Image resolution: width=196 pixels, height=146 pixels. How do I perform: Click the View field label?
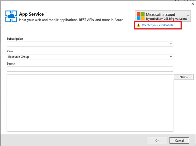point(10,51)
